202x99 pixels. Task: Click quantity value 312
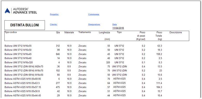[x=58, y=46]
